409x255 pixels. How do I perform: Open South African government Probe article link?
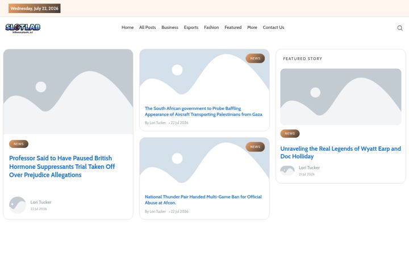[x=203, y=112]
